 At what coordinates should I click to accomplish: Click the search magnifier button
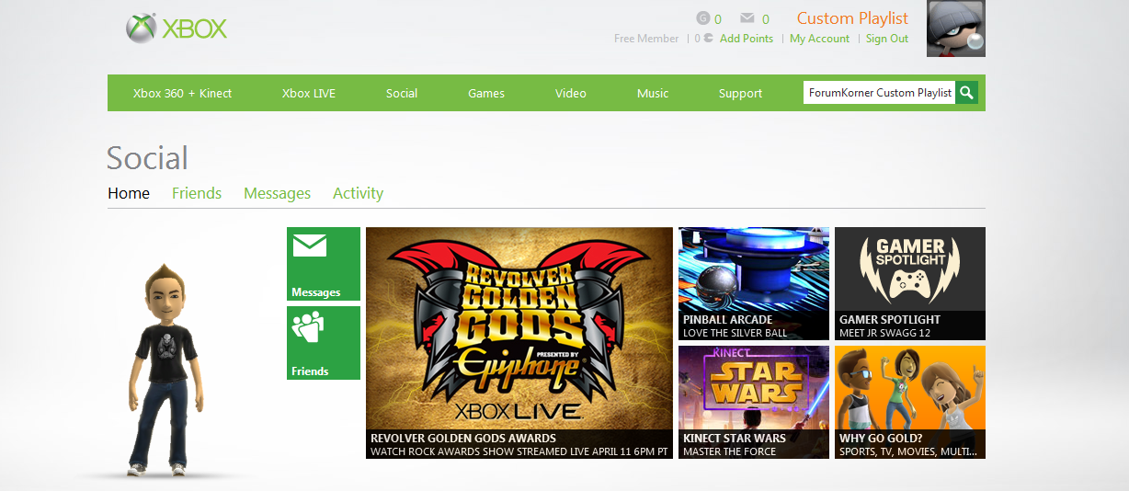pyautogui.click(x=966, y=92)
